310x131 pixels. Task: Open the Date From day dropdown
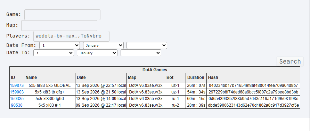(x=59, y=45)
